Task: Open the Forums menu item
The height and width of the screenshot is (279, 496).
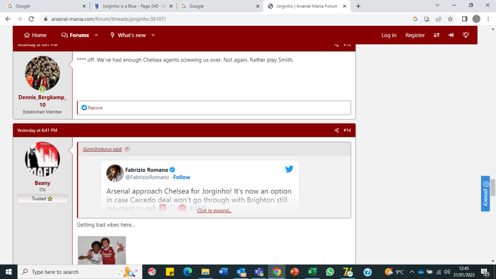Action: (x=75, y=35)
